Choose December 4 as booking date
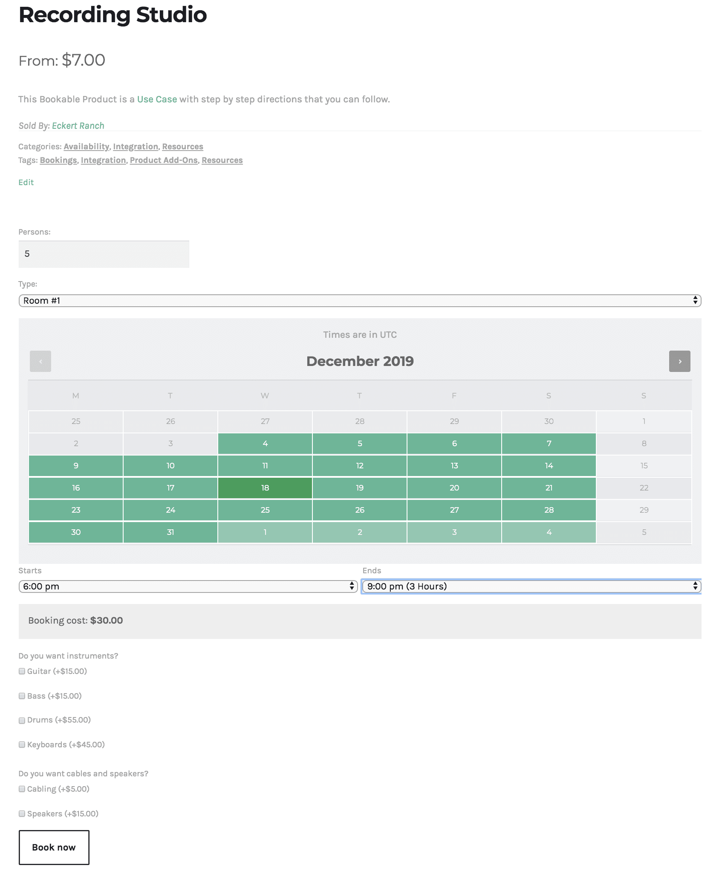Screen dimensions: 722x871 (265, 443)
